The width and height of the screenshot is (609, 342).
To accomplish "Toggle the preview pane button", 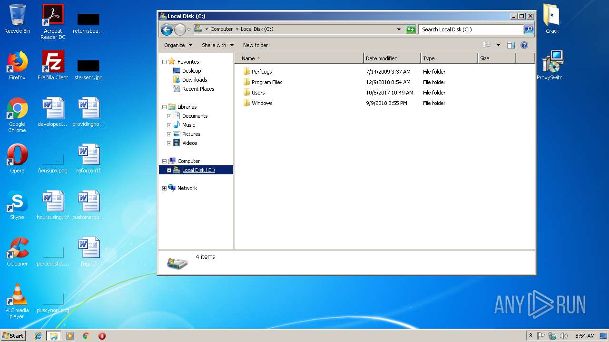I will point(511,45).
